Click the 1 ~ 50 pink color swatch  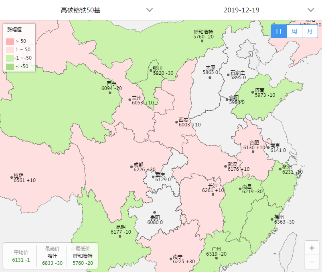11,50
